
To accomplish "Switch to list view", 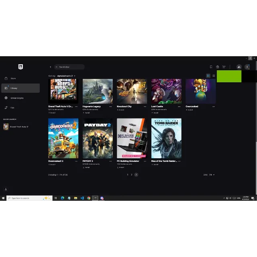I will [x=214, y=75].
